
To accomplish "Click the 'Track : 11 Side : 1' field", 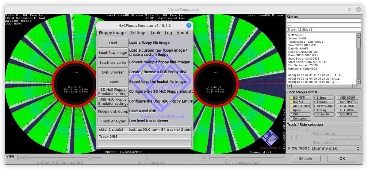I will click(324, 30).
